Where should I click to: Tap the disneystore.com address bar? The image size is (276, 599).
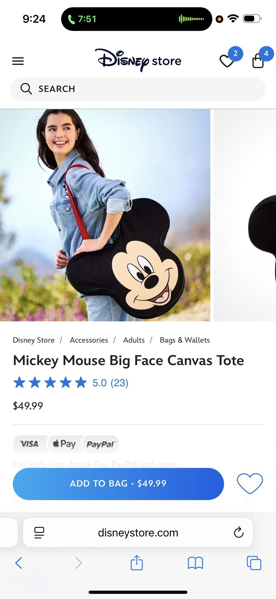tap(138, 533)
